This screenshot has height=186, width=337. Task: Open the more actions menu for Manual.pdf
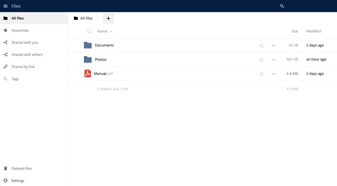pos(273,74)
